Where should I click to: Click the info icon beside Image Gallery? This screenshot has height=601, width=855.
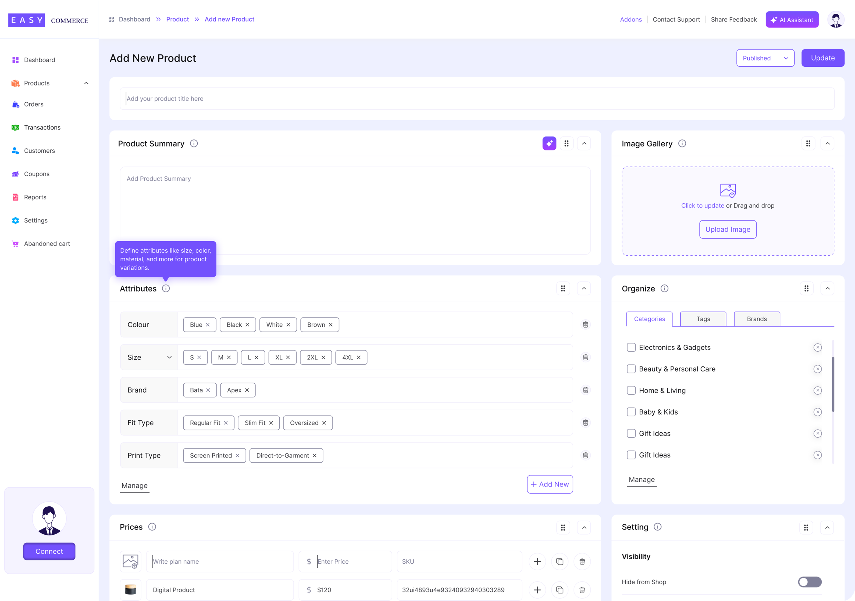click(682, 144)
